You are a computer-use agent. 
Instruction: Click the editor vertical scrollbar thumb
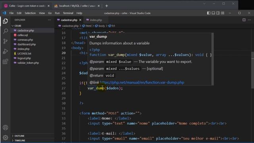[x=252, y=70]
